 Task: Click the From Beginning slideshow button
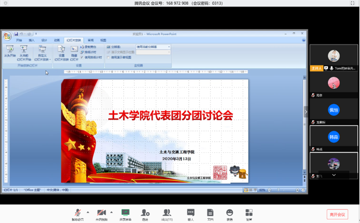(x=10, y=51)
